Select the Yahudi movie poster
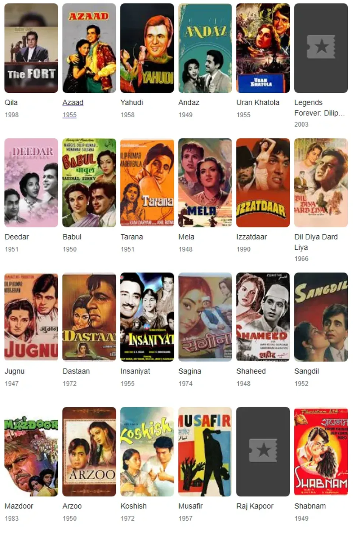 pyautogui.click(x=147, y=48)
